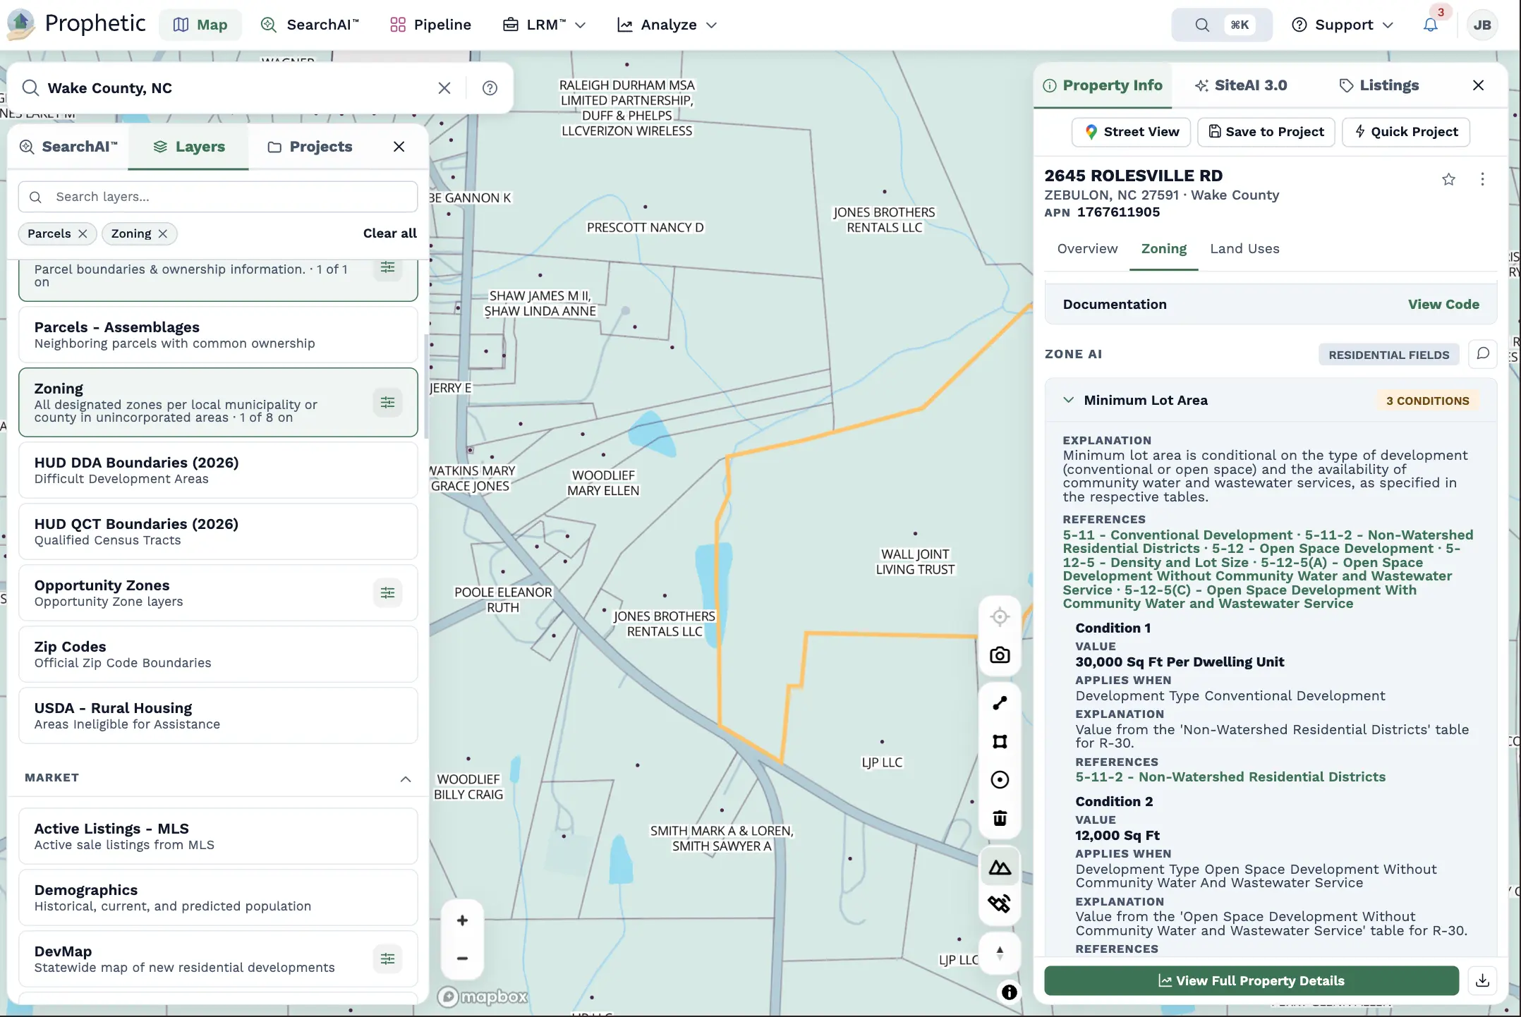Click View Code link
Screen dimensions: 1521x1017
click(x=1443, y=305)
